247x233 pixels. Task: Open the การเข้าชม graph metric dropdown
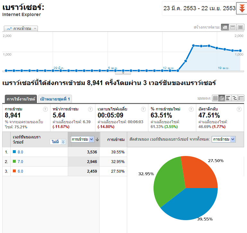tap(21, 29)
